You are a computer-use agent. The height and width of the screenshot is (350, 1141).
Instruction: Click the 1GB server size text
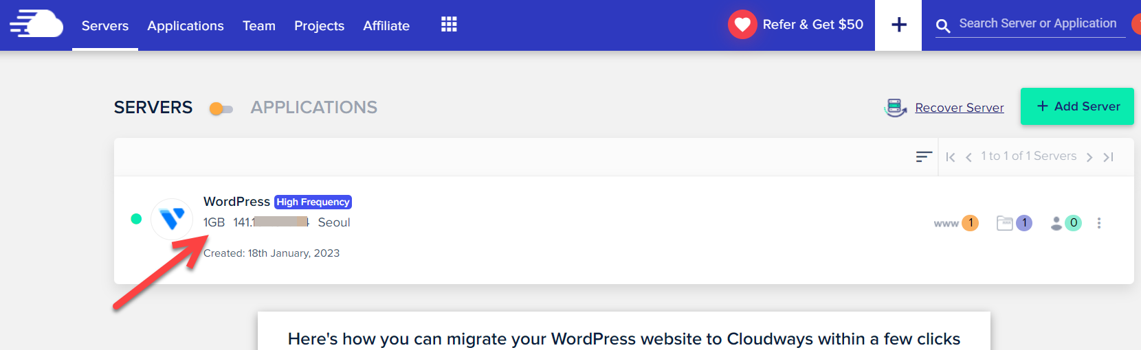click(214, 222)
